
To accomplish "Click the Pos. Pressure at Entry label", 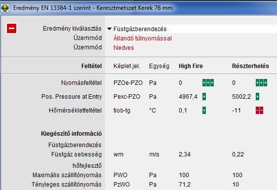I will [x=72, y=97].
